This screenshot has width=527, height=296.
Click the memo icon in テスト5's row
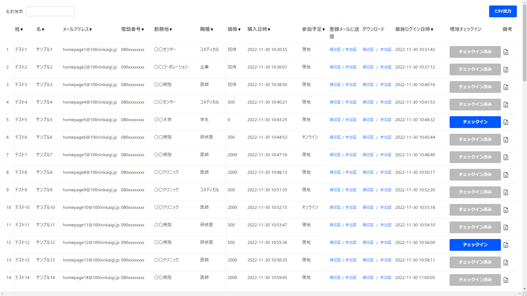[x=506, y=122]
